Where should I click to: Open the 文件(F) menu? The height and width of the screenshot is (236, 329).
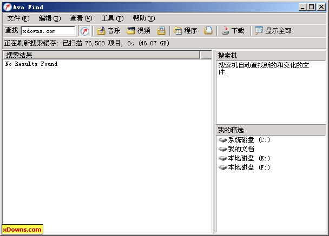coord(18,18)
